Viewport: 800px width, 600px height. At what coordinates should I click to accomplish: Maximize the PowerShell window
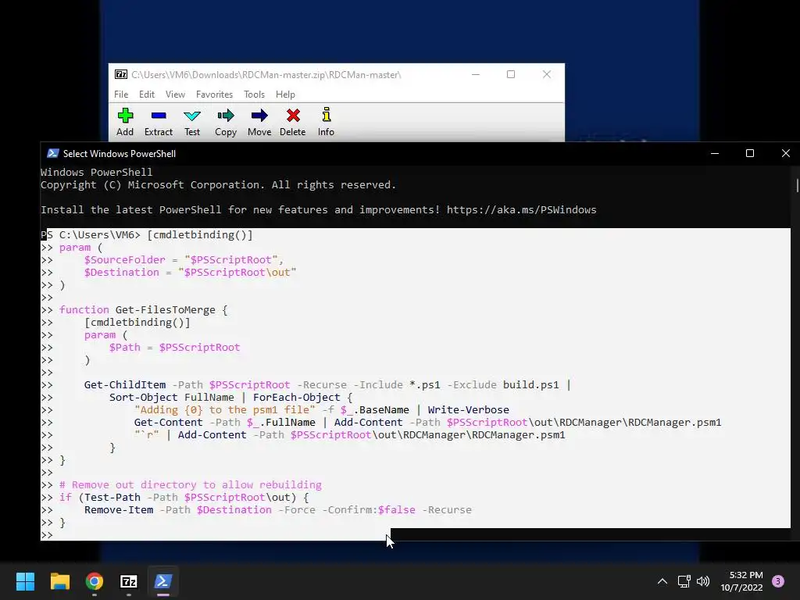click(750, 153)
